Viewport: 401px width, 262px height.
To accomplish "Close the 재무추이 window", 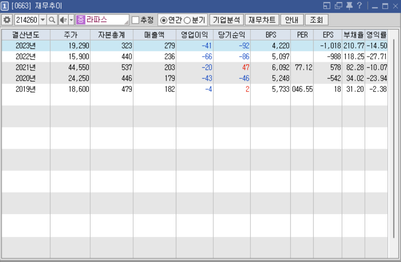I will [x=396, y=6].
